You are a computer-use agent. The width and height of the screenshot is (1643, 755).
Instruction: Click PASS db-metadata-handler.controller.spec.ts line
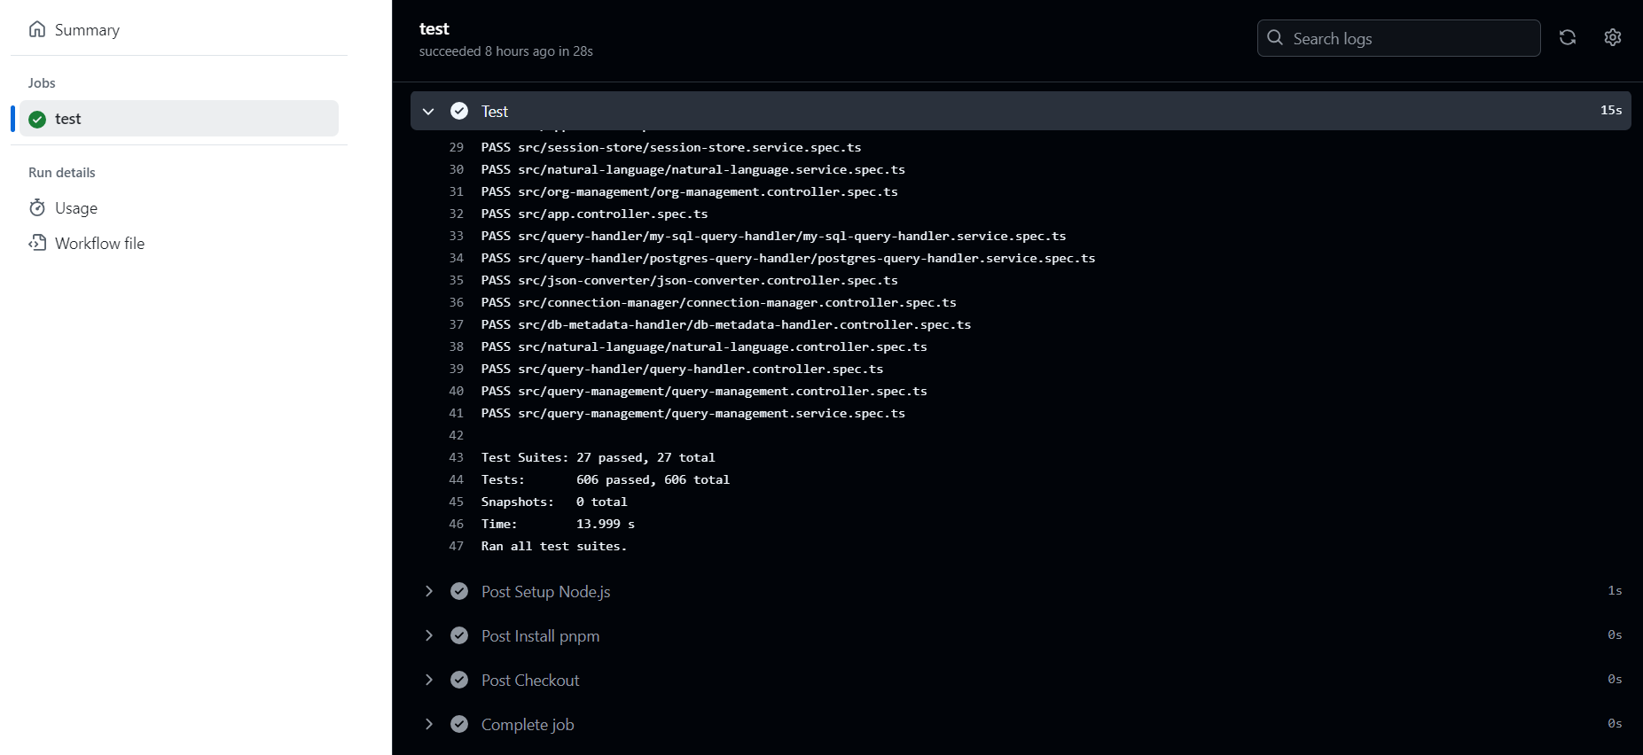(726, 324)
